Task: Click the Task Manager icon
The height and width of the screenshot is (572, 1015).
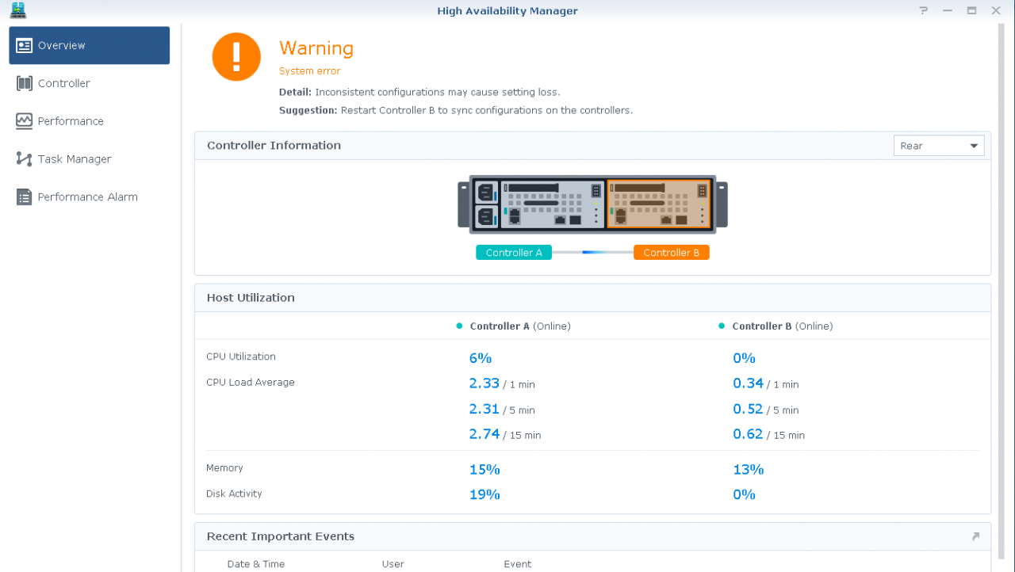Action: click(24, 159)
